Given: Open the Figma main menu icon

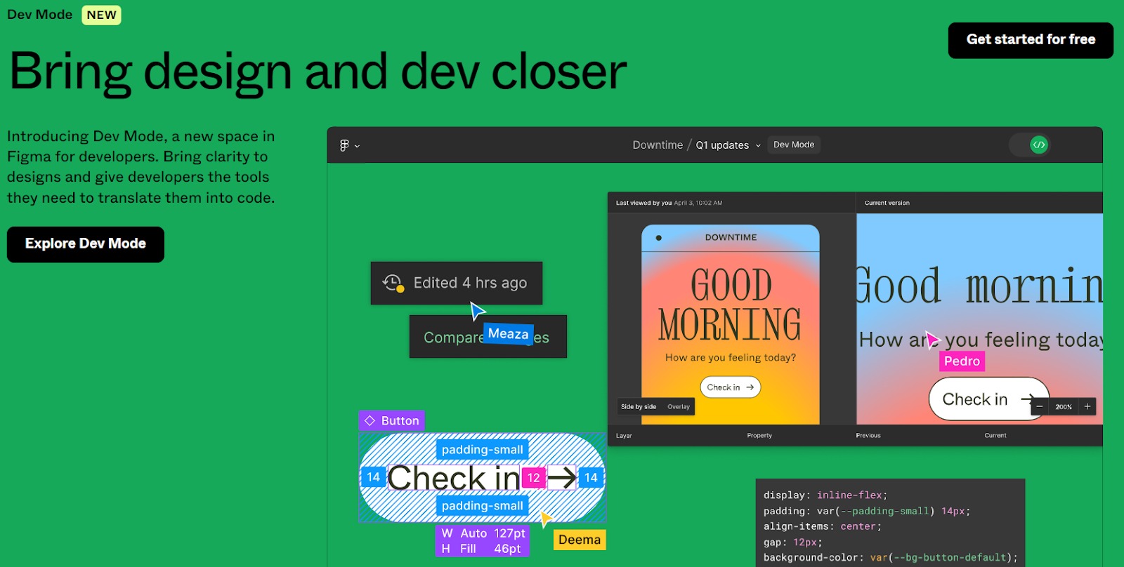Looking at the screenshot, I should tap(344, 145).
